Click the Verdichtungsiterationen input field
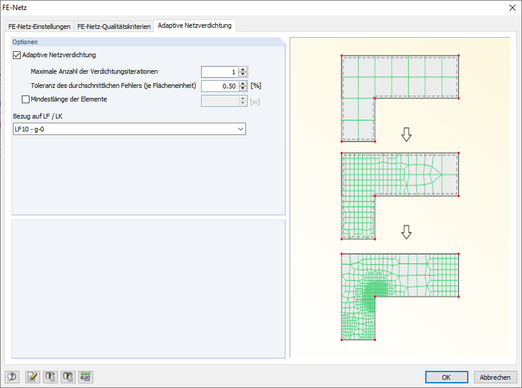522x388 pixels. point(220,72)
